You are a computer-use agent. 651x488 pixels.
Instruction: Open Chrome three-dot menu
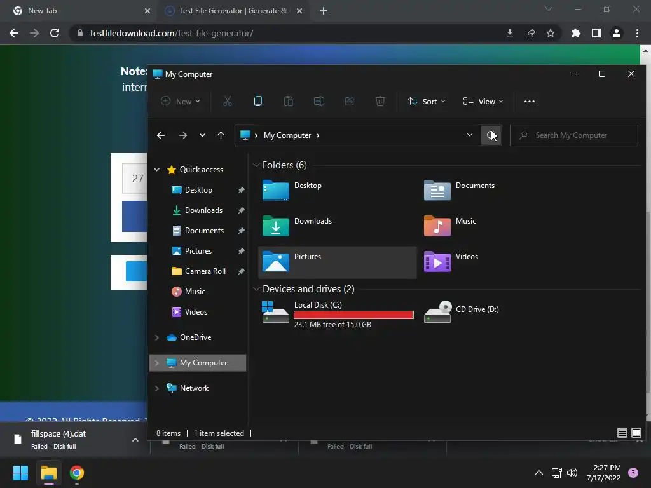637,33
